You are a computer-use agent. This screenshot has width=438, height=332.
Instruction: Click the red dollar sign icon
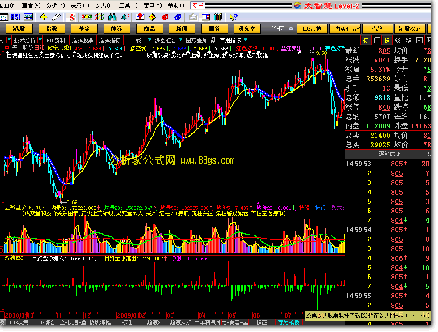coord(72,17)
